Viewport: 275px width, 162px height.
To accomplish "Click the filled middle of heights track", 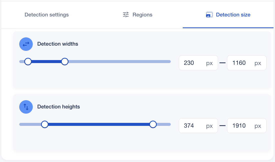I will point(99,124).
